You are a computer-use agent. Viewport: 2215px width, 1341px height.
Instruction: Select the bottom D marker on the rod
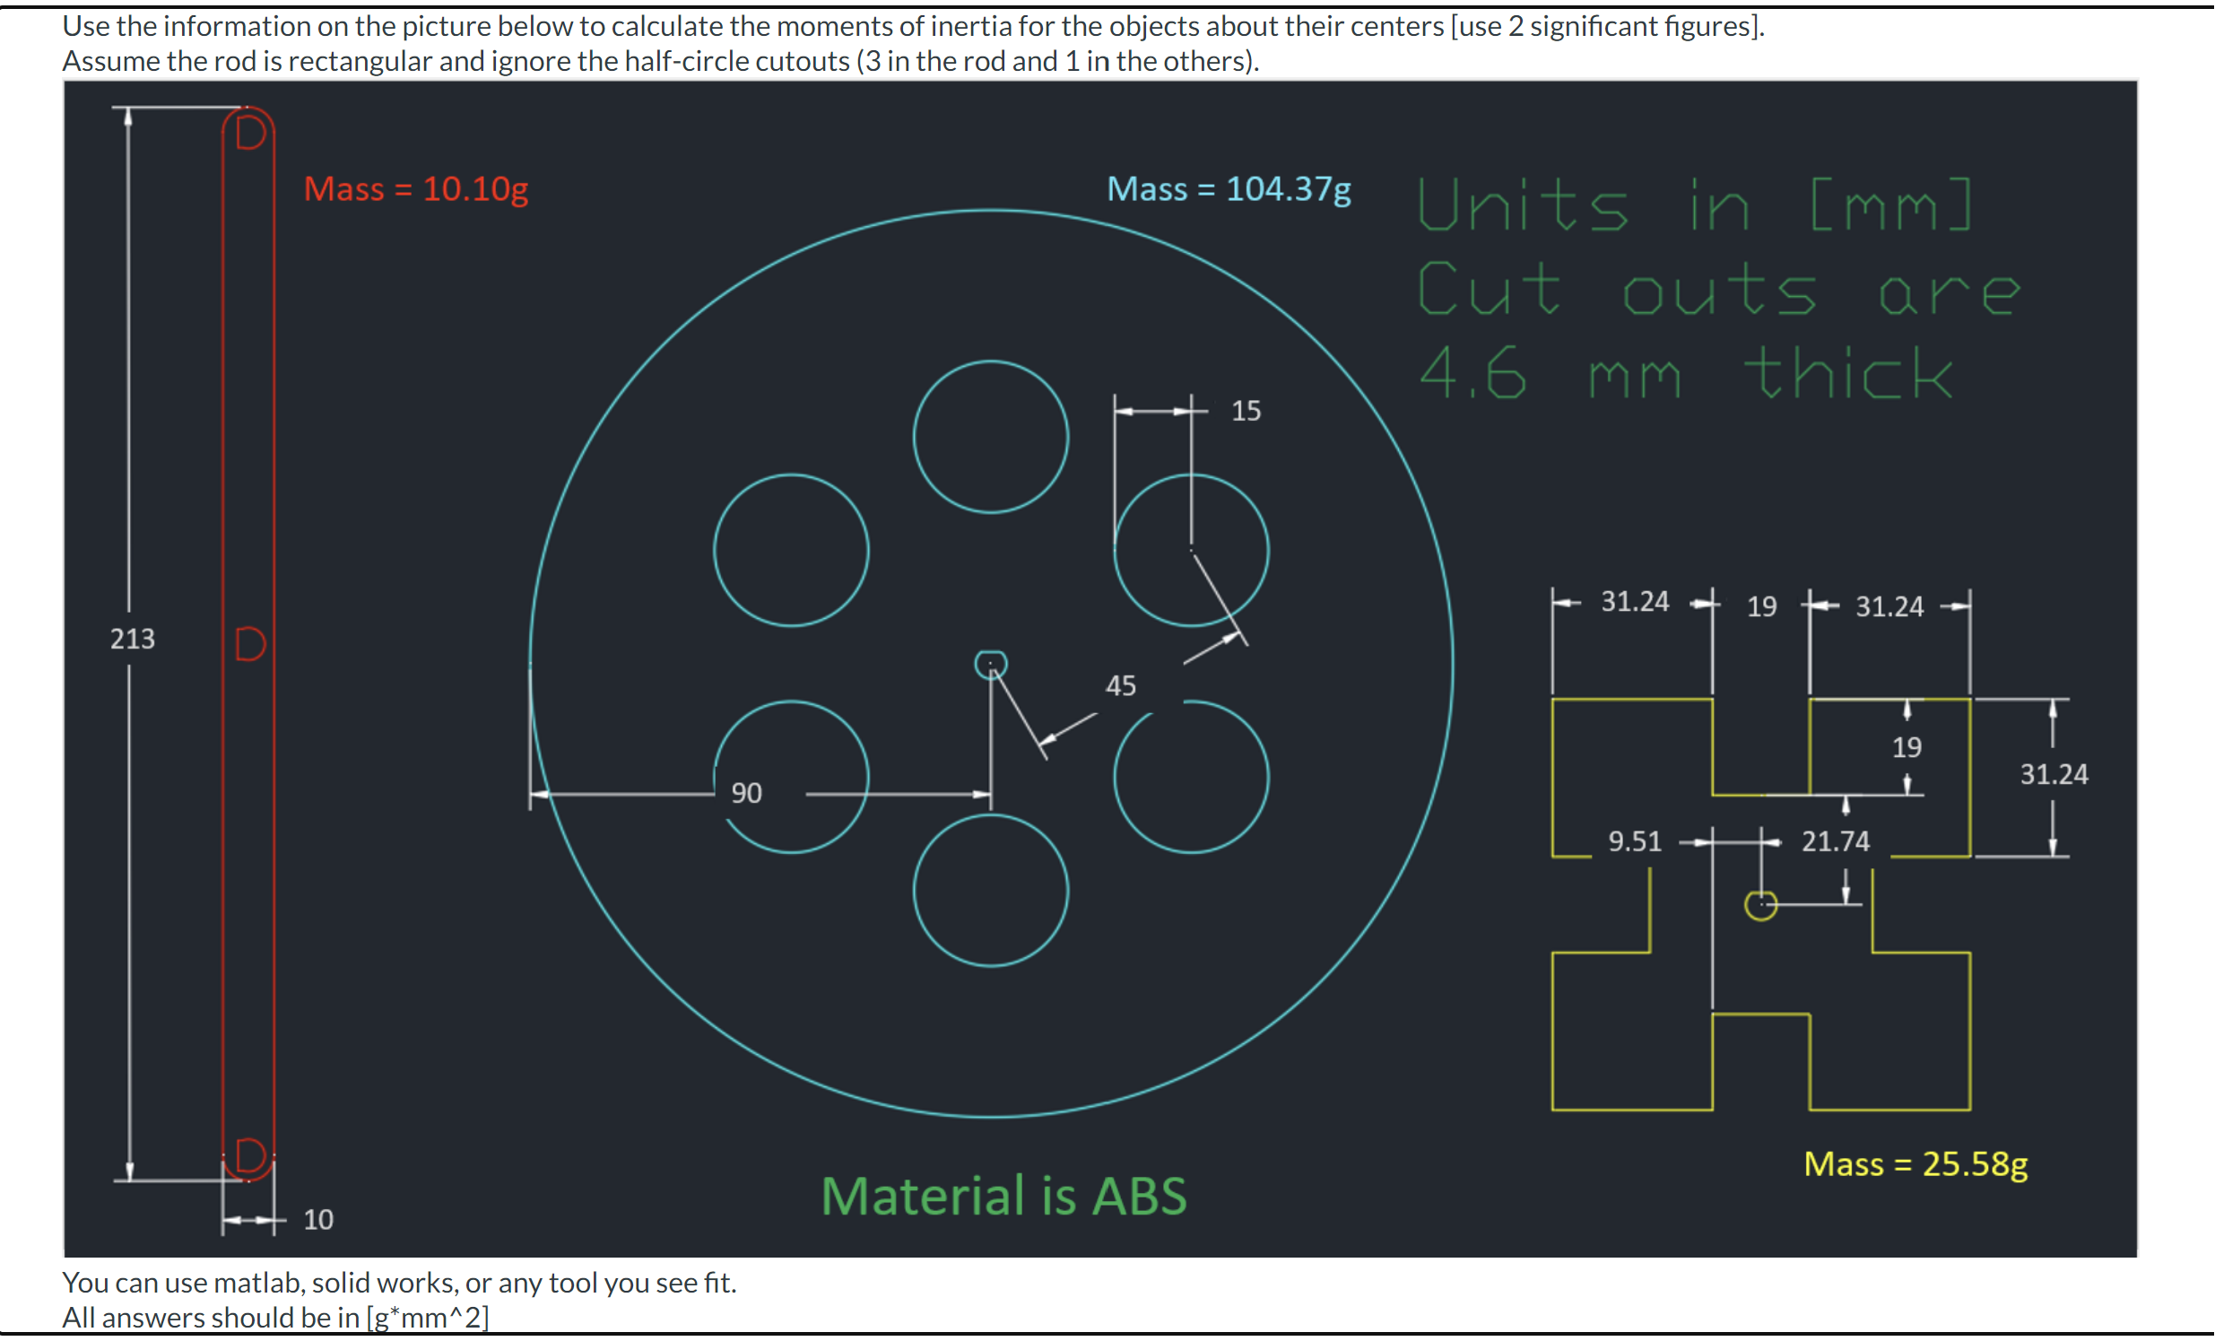coord(248,1154)
